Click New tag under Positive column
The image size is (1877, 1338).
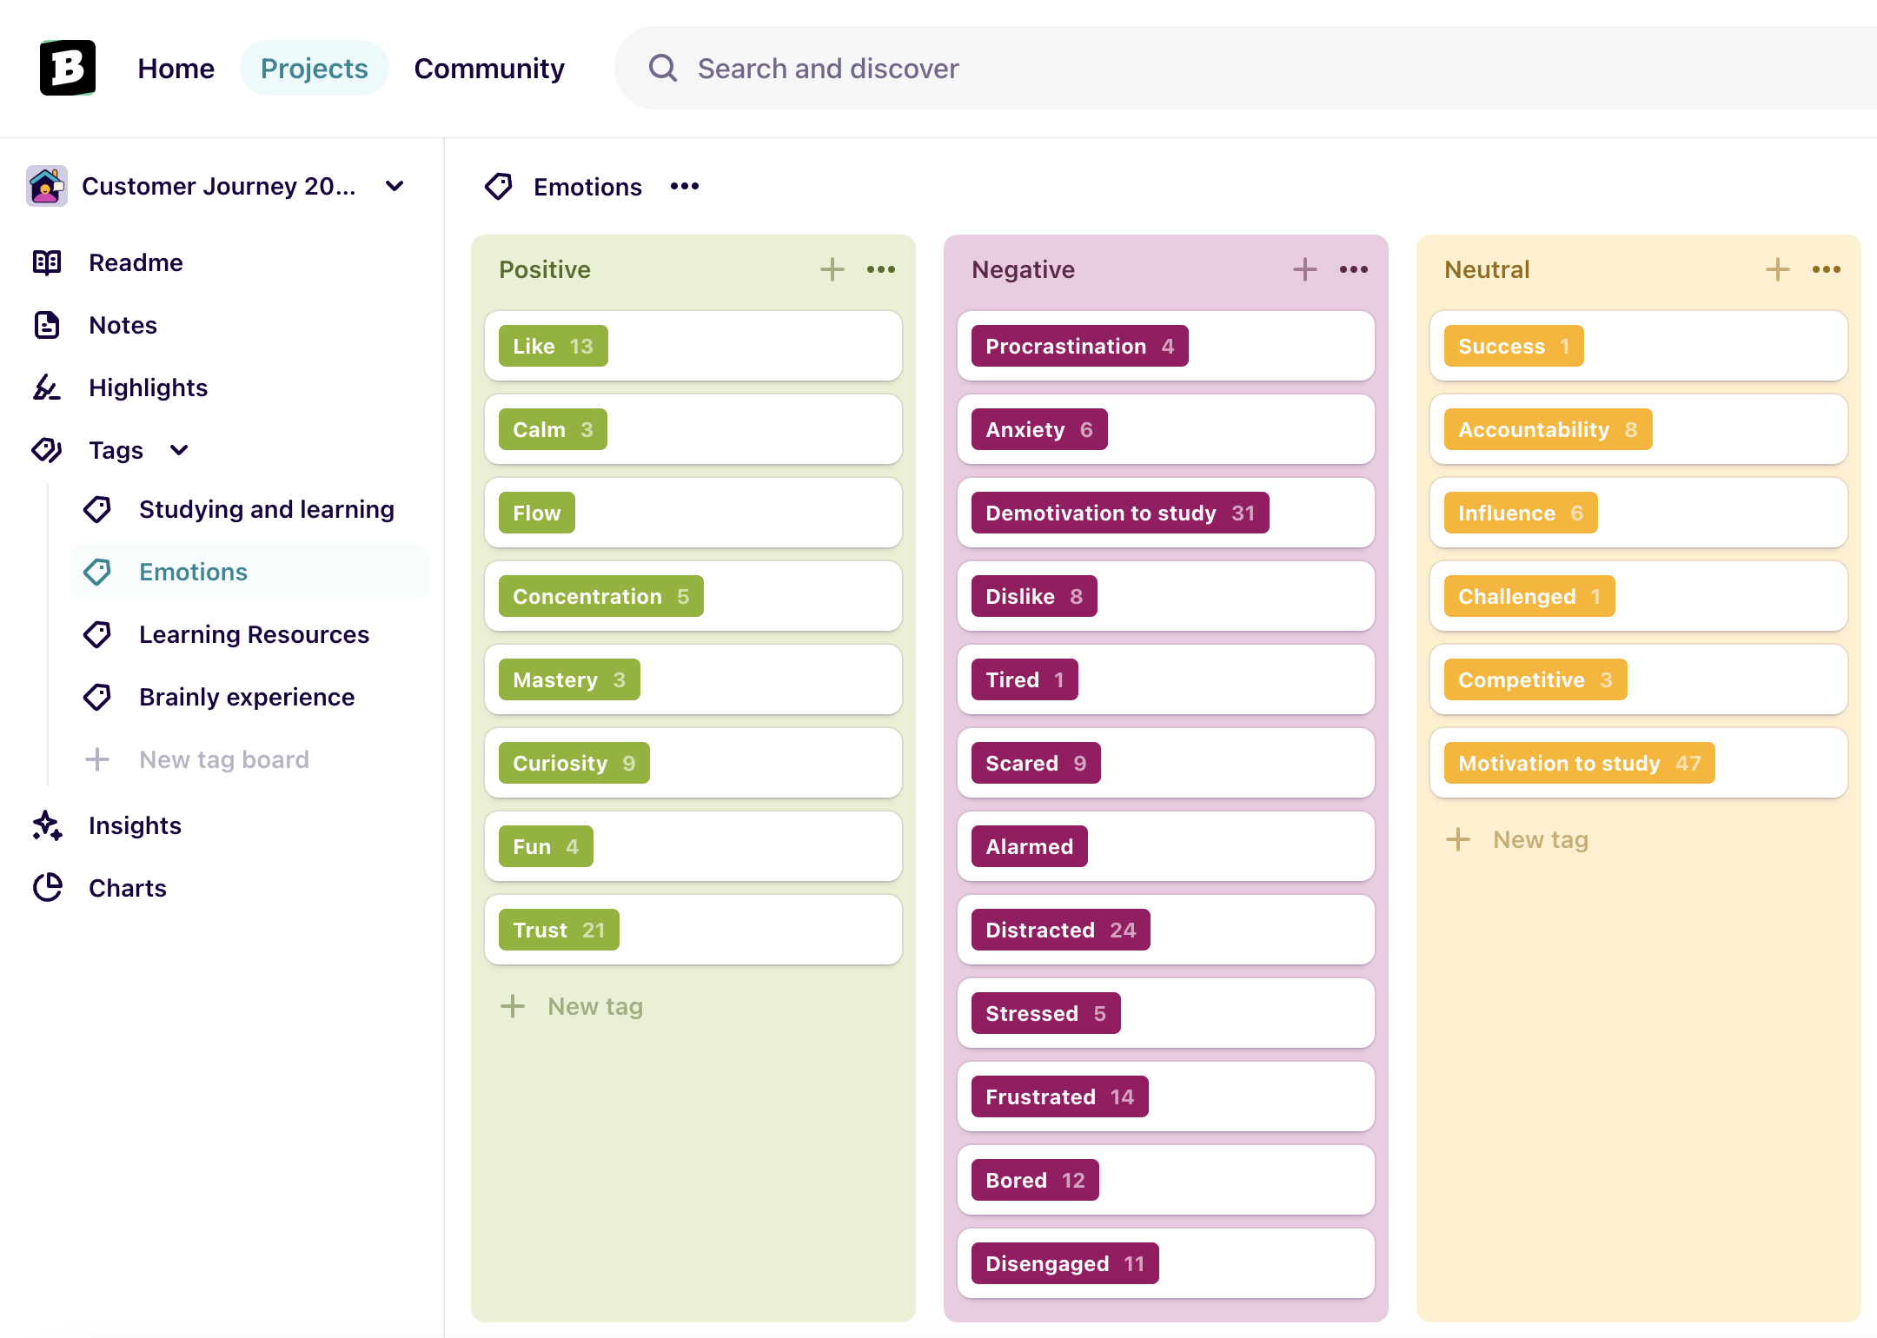(x=572, y=1006)
